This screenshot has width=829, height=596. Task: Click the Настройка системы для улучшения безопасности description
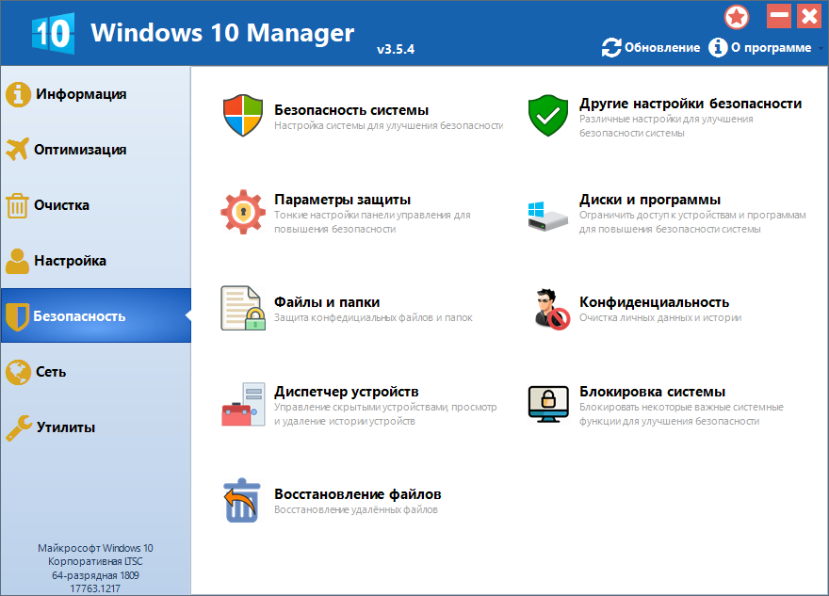coord(388,126)
